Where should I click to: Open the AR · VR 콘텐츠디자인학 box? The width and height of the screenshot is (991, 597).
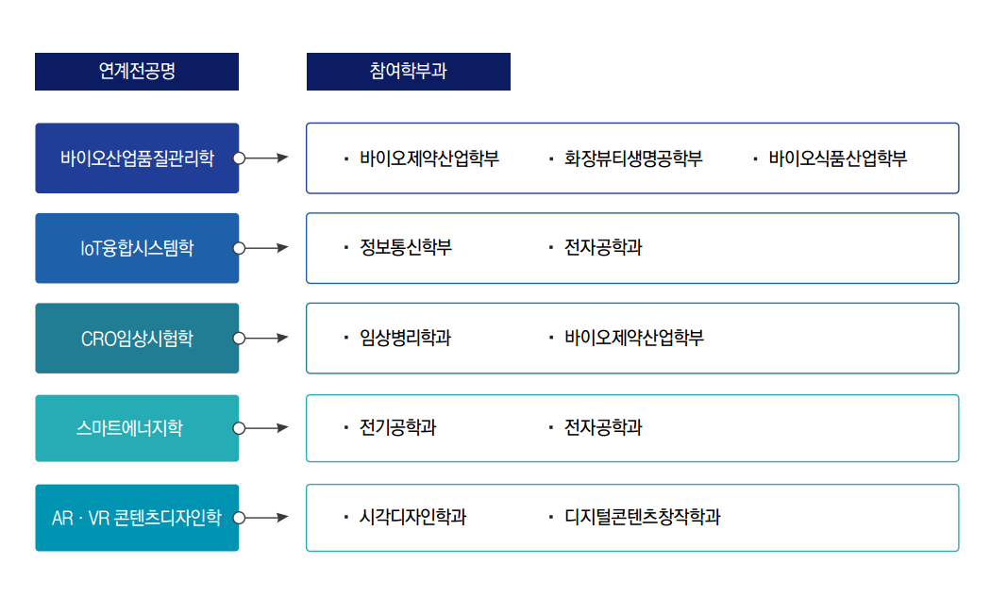click(137, 518)
